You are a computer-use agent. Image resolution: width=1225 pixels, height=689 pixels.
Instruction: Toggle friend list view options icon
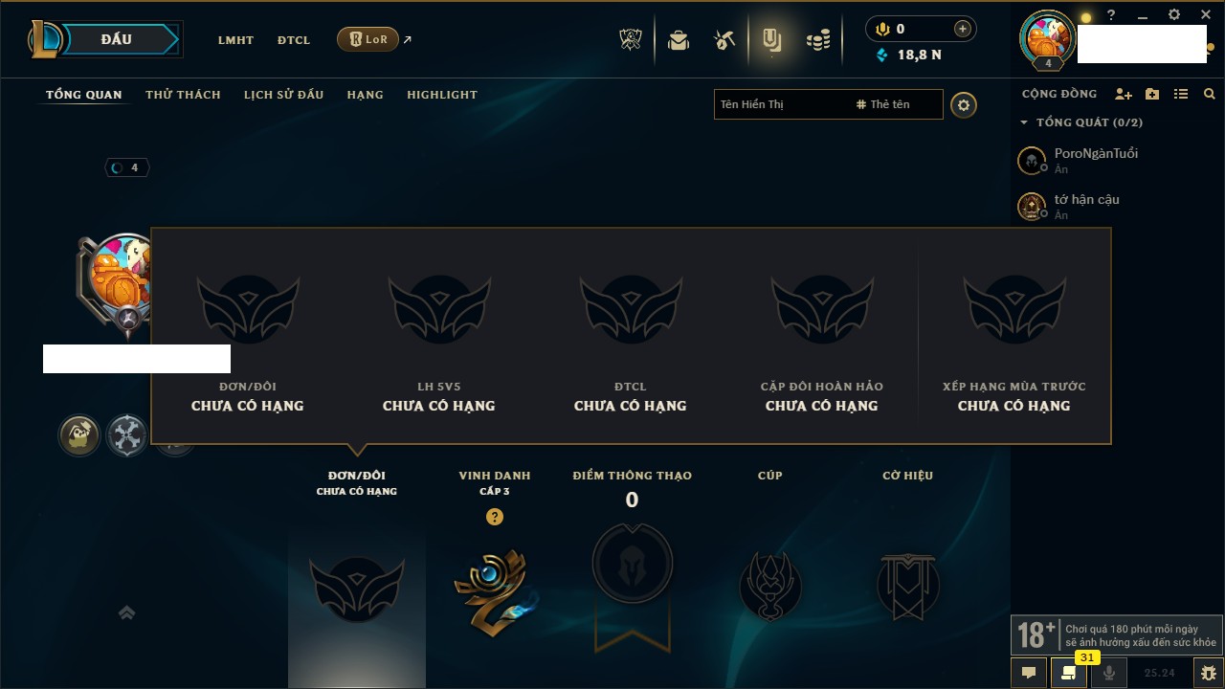point(1181,94)
